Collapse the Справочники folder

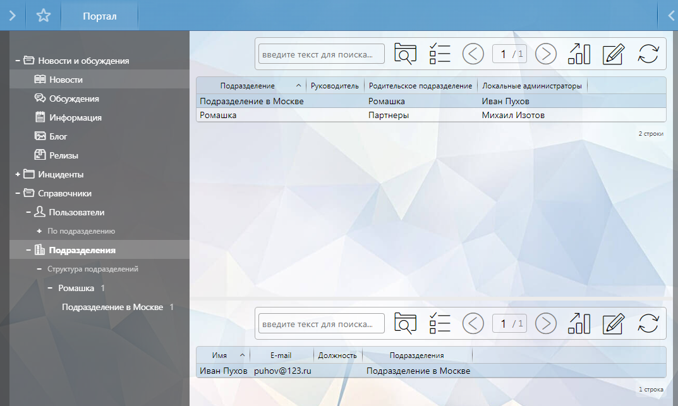(x=18, y=193)
